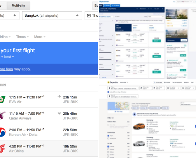196x158 pixels.
Task: Open the best sort dropdown
Action: 9,57
